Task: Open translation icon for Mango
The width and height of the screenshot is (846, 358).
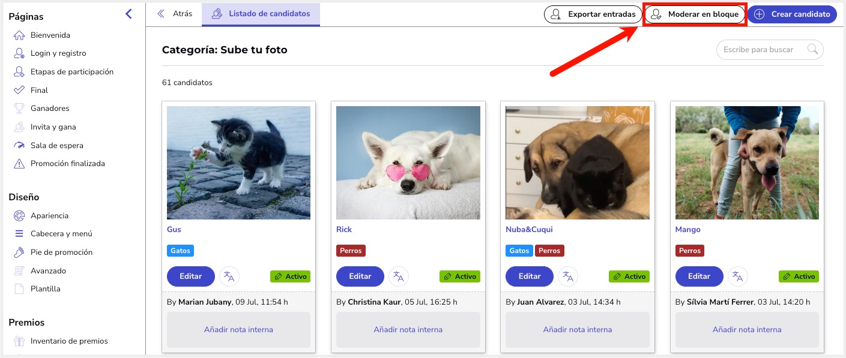Action: [x=738, y=276]
